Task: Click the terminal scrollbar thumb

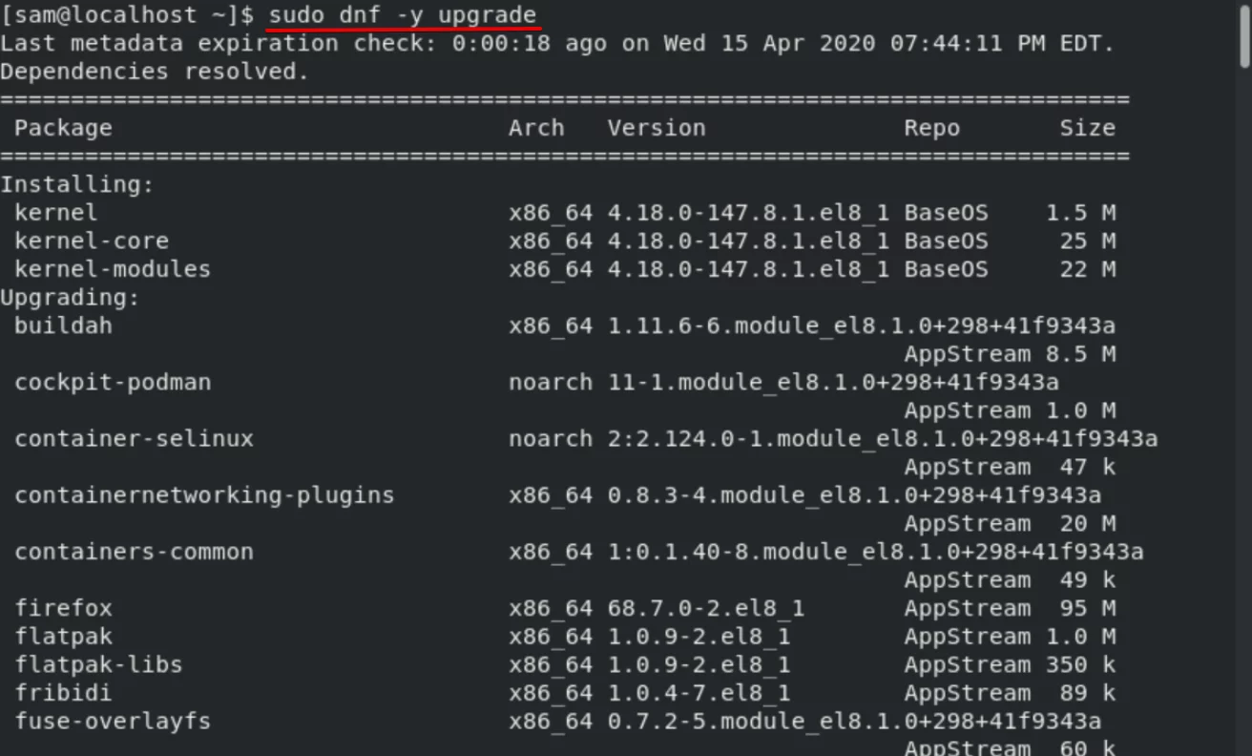Action: point(1244,36)
